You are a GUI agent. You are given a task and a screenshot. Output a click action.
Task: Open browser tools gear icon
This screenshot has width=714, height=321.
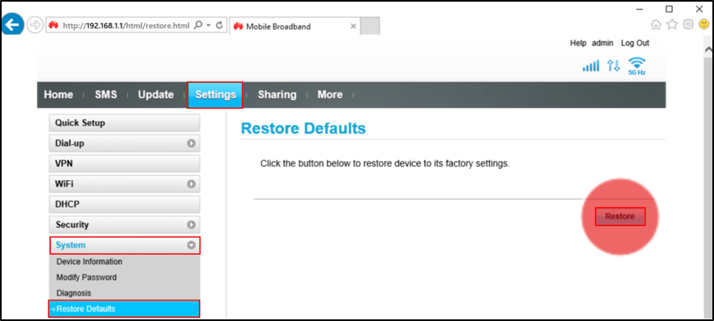(688, 24)
